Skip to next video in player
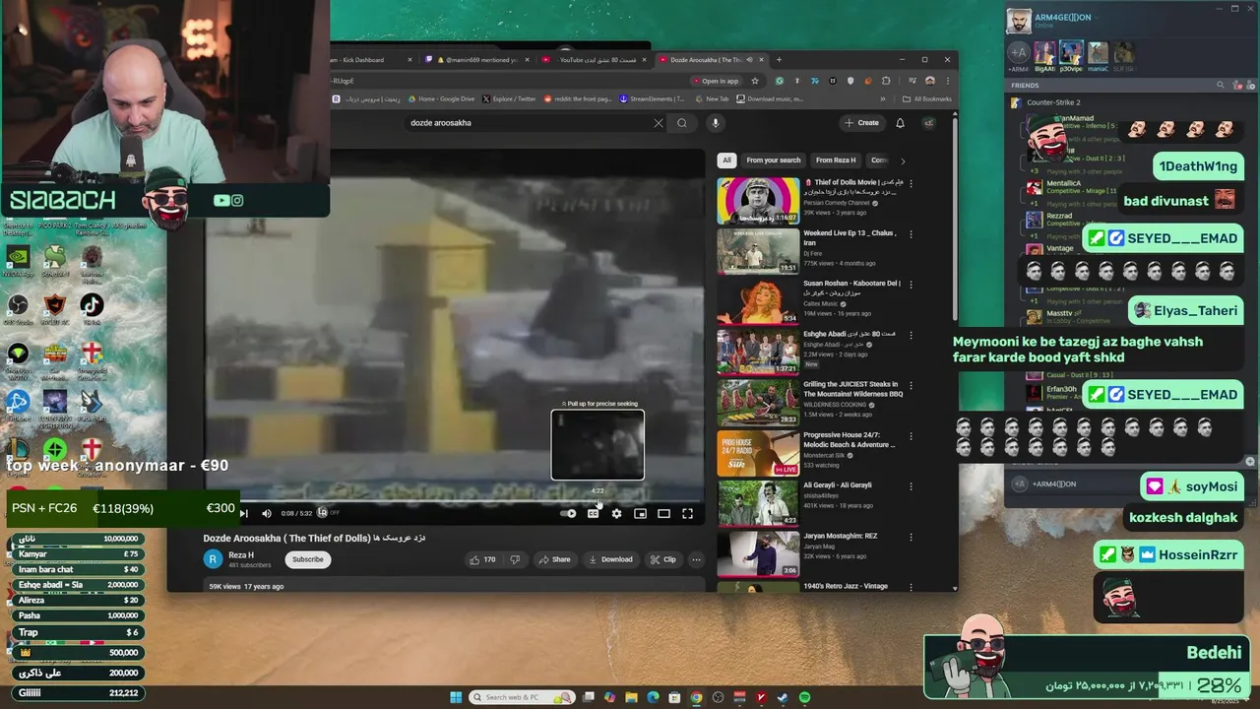1260x709 pixels. pos(244,513)
